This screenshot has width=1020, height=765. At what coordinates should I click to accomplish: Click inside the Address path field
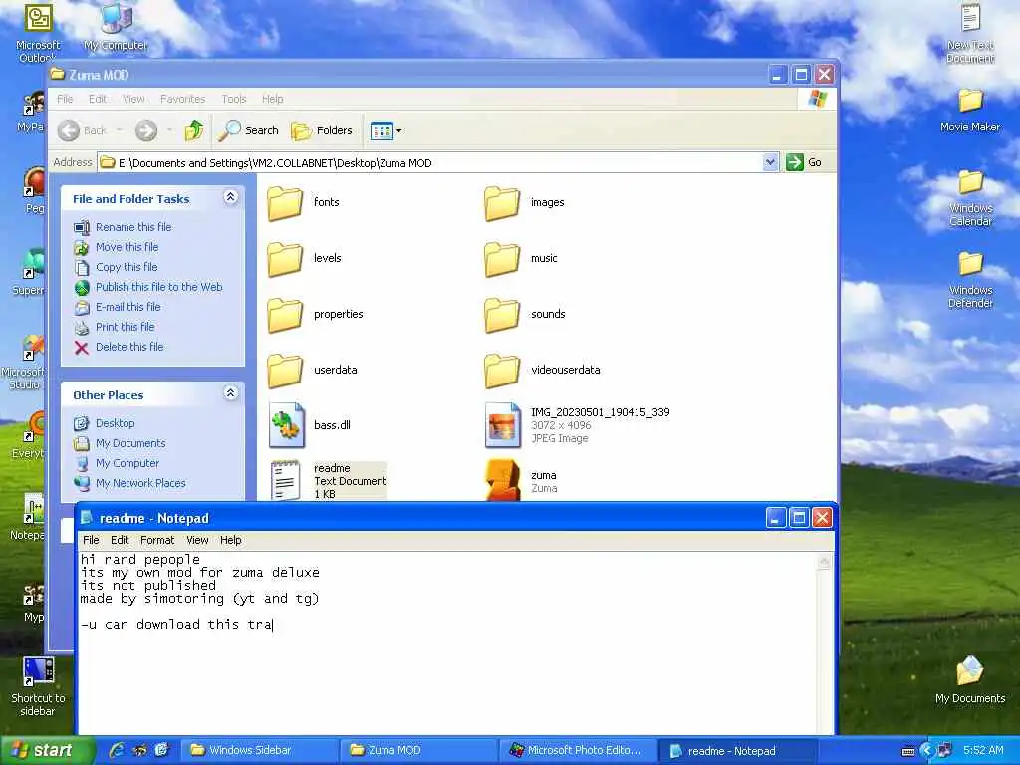click(430, 162)
